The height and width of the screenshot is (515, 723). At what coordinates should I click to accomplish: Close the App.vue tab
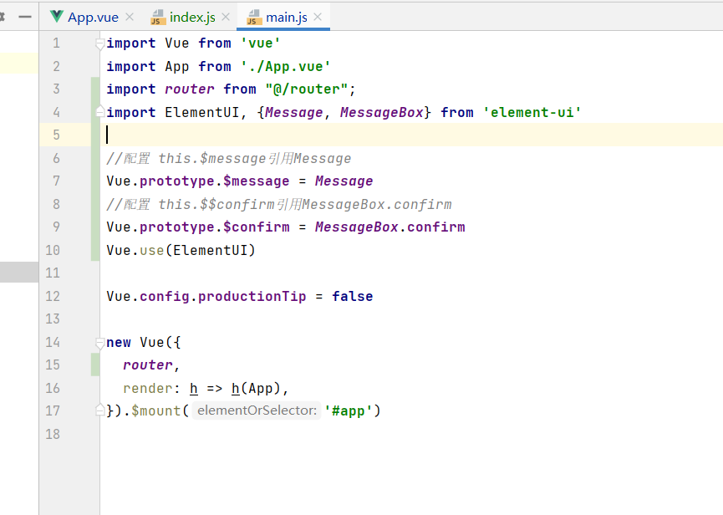(x=130, y=17)
